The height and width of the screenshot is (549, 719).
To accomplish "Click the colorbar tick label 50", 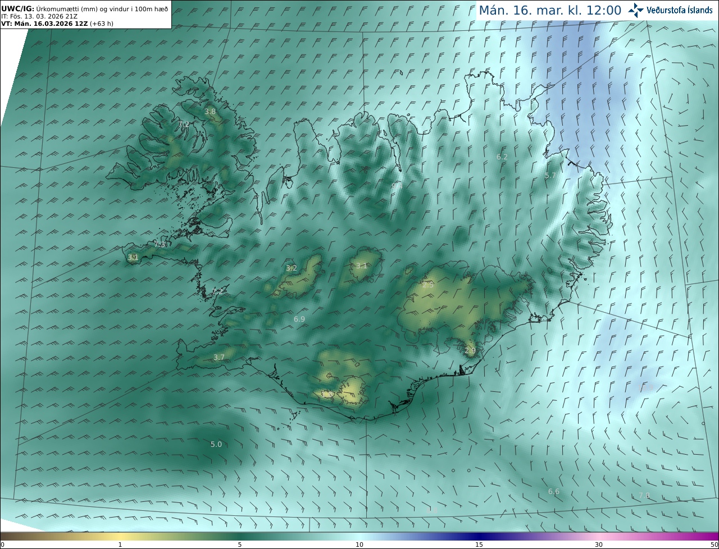I will coord(715,545).
